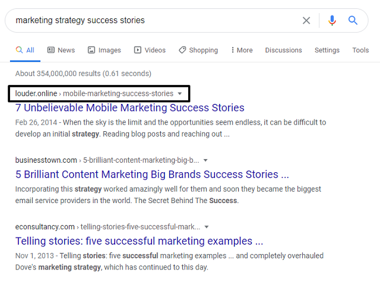Open '7 Unbelievable Mobile Marketing Success Stories' link
The image size is (380, 285).
point(130,108)
